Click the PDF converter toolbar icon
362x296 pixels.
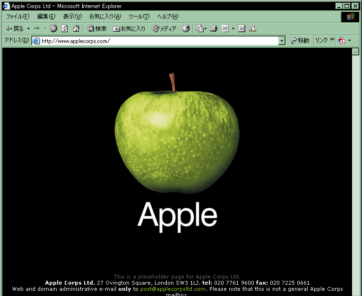tap(341, 41)
